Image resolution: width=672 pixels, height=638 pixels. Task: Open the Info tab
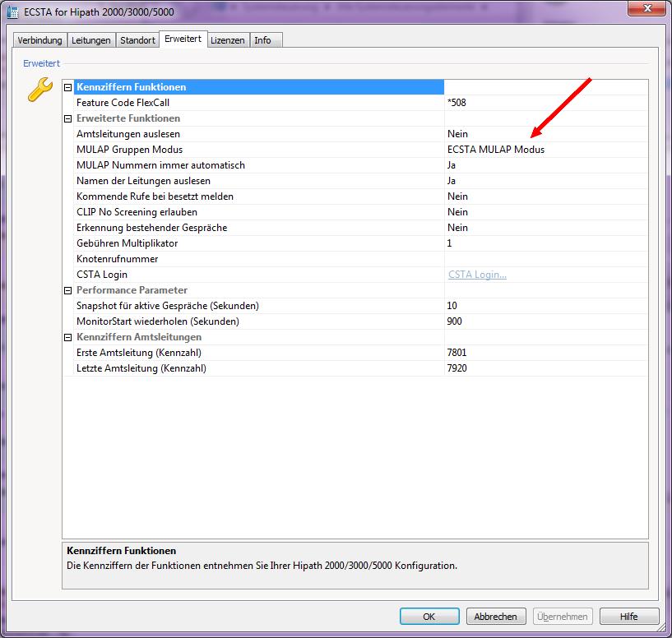click(x=262, y=40)
